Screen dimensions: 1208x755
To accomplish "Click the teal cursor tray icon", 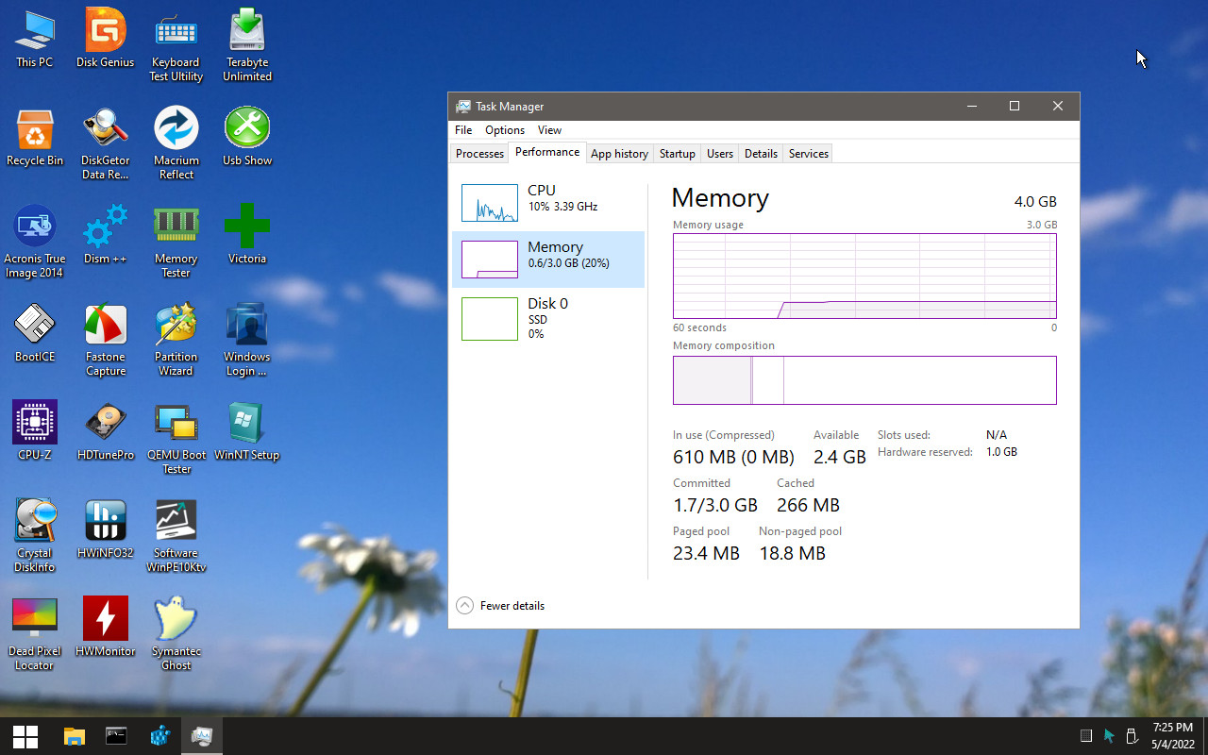I will pos(1109,736).
